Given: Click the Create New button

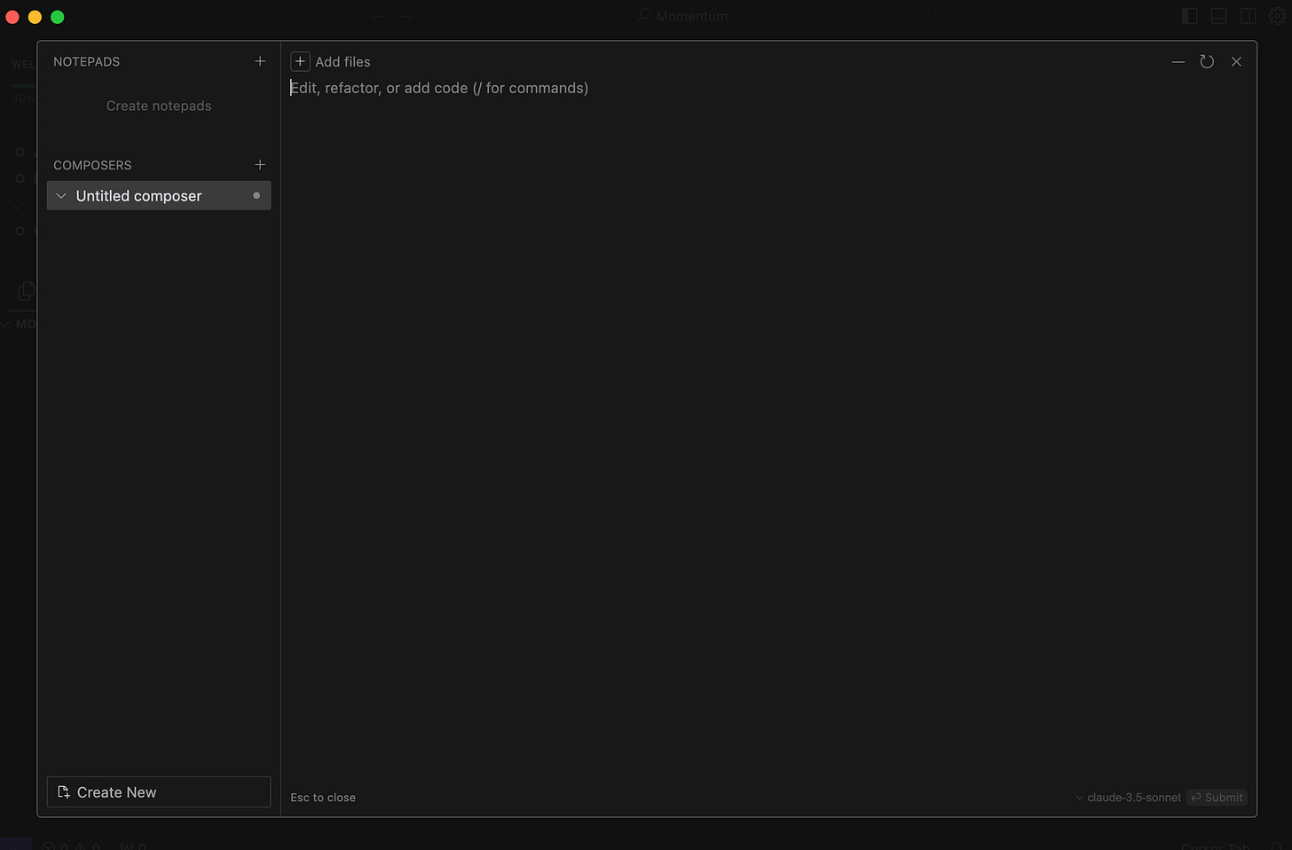Looking at the screenshot, I should 159,792.
